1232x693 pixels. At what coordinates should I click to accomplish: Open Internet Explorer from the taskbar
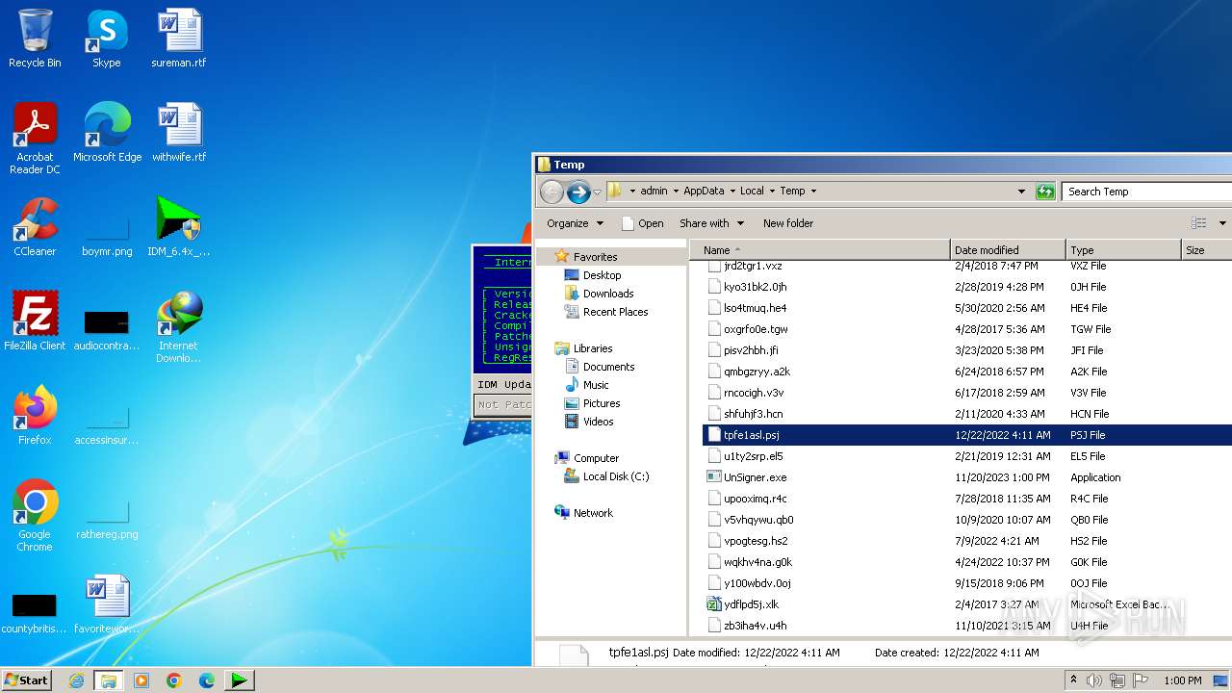76,680
